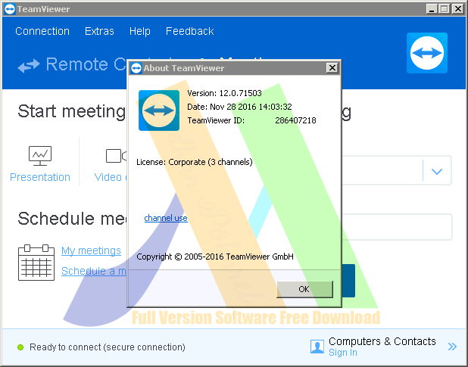Screen dimensions: 468x367
Task: Click Ready to connect status text
Action: pyautogui.click(x=108, y=347)
